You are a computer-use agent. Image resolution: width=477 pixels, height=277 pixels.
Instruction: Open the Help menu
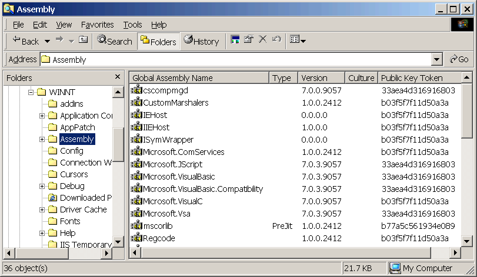159,25
